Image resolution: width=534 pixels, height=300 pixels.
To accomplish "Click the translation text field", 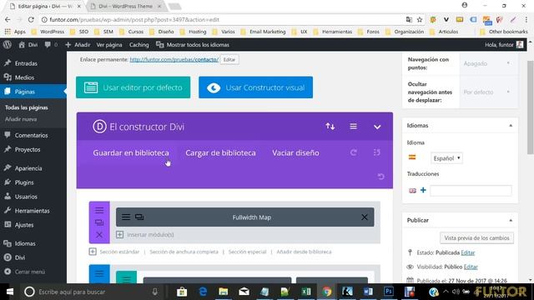I will (x=471, y=191).
